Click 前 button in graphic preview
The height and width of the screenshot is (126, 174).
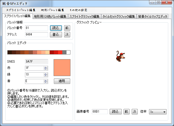point(126,112)
